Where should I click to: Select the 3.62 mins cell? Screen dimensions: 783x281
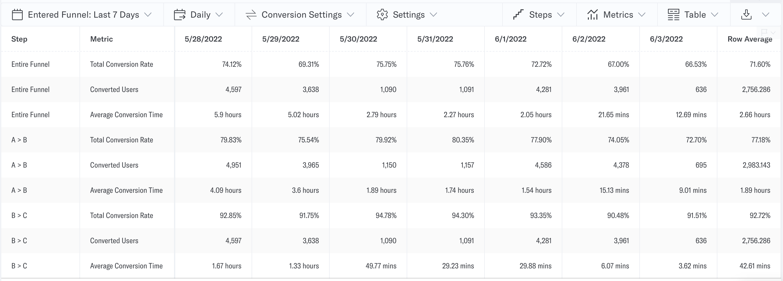(693, 266)
